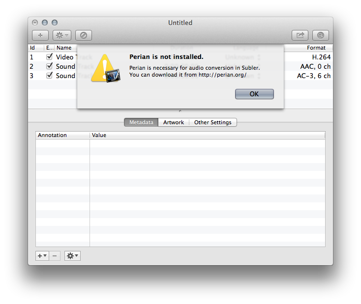Click the Enabled (E...) column header
This screenshot has width=361, height=304.
50,48
